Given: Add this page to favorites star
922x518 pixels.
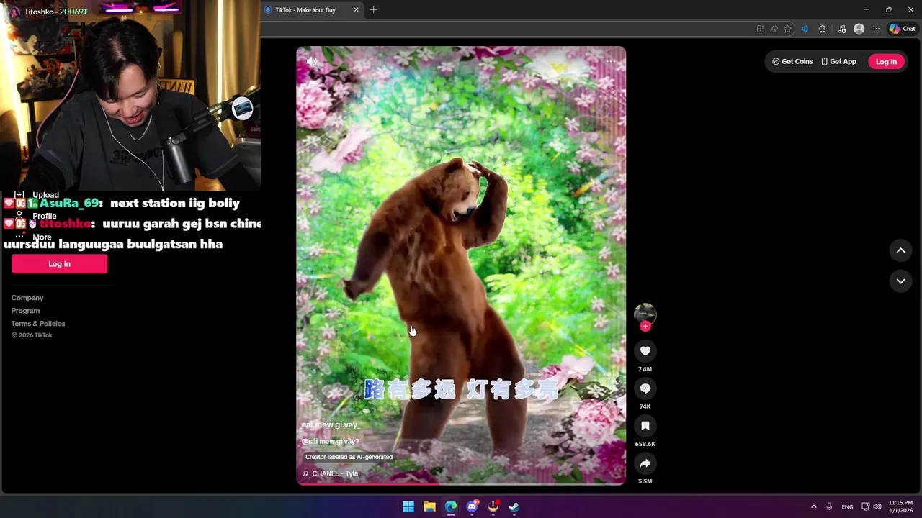Looking at the screenshot, I should (x=788, y=29).
